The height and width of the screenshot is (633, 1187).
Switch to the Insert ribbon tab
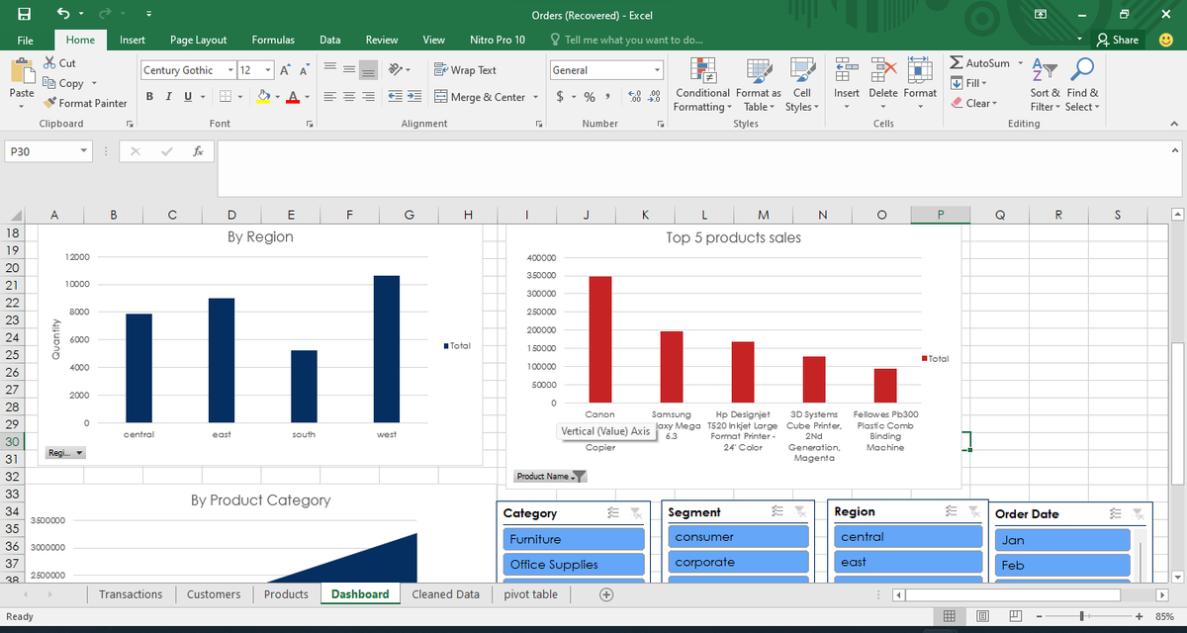pyautogui.click(x=133, y=40)
